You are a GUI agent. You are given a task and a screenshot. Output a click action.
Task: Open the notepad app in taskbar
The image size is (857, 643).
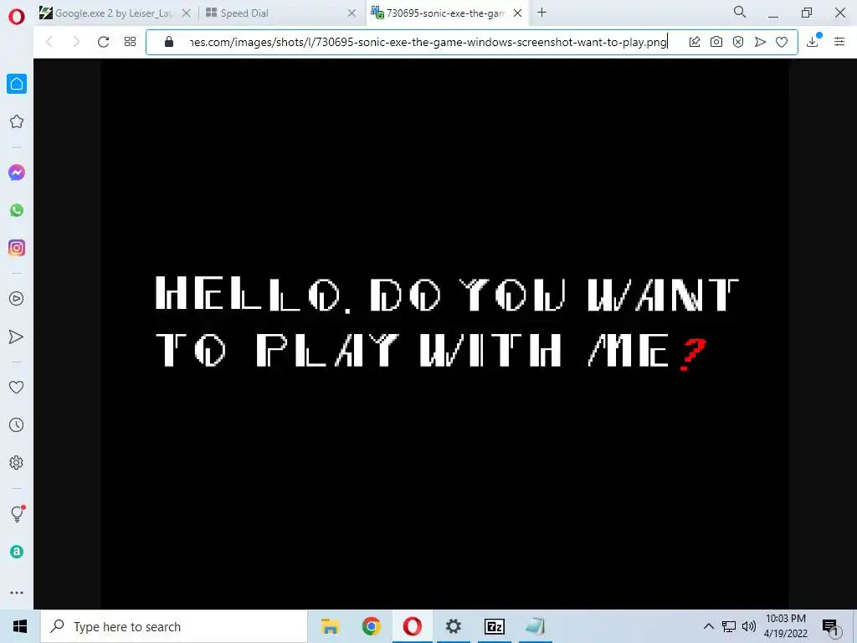point(536,626)
